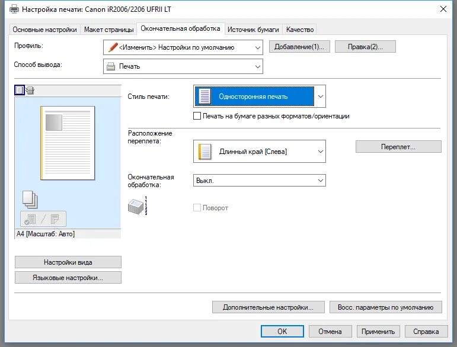Click the Настройки вида button
Screen dimensions: 457x347
[x=68, y=262]
